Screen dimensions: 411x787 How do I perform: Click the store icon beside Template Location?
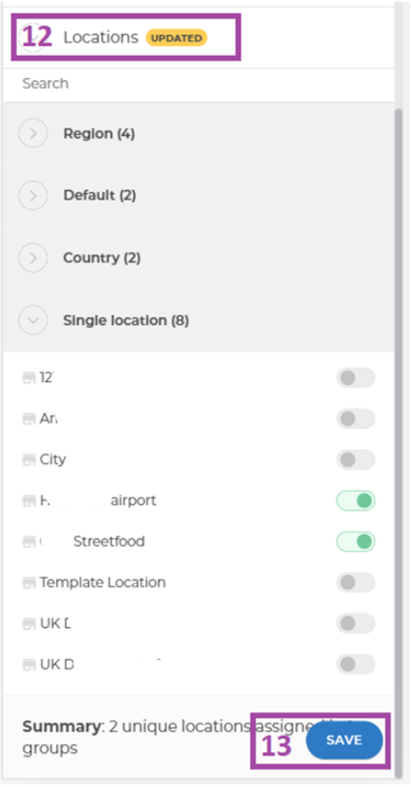point(29,583)
